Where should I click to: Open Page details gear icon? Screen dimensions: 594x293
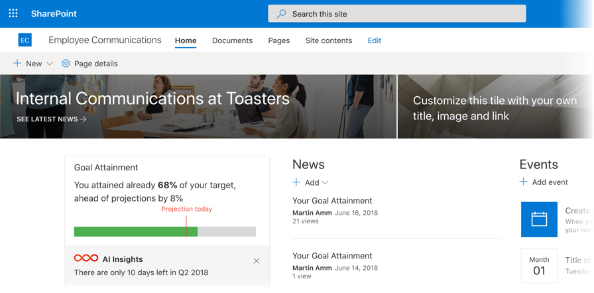tap(66, 64)
